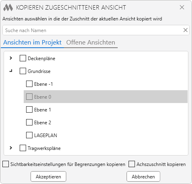Clear the search field using the X icon

click(x=185, y=30)
